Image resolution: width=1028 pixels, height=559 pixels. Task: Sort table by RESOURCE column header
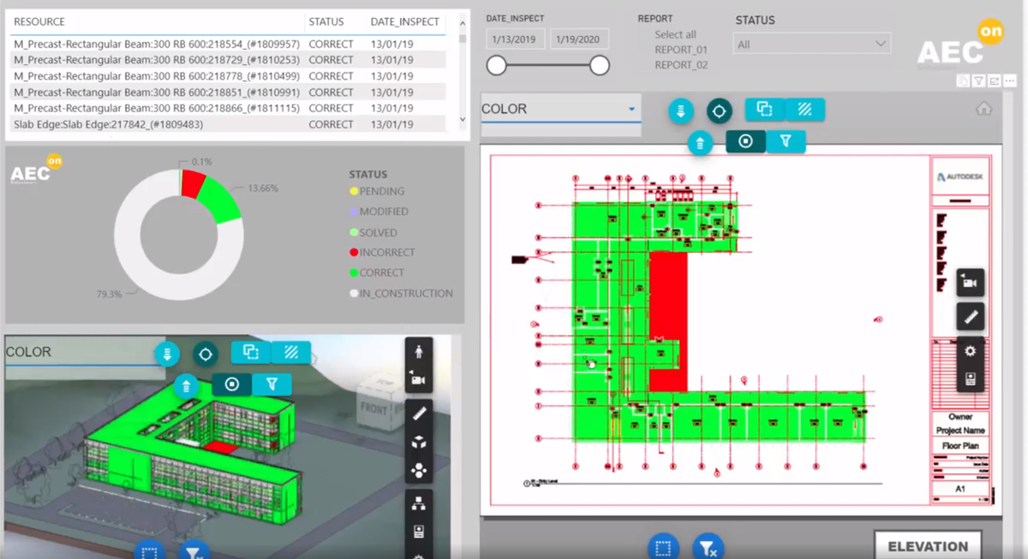pos(39,21)
